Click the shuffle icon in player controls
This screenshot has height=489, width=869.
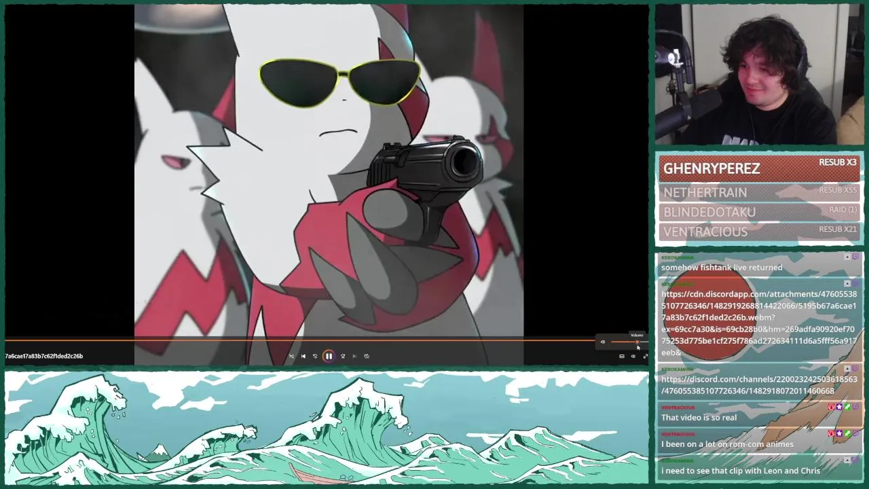[291, 356]
